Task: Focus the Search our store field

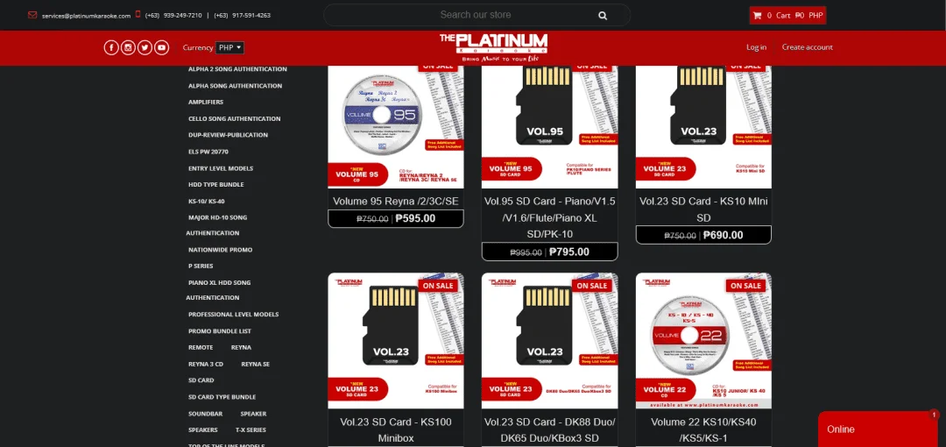Action: click(x=477, y=15)
